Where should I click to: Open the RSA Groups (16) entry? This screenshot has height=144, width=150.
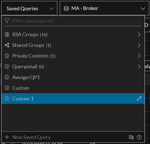[73, 35]
